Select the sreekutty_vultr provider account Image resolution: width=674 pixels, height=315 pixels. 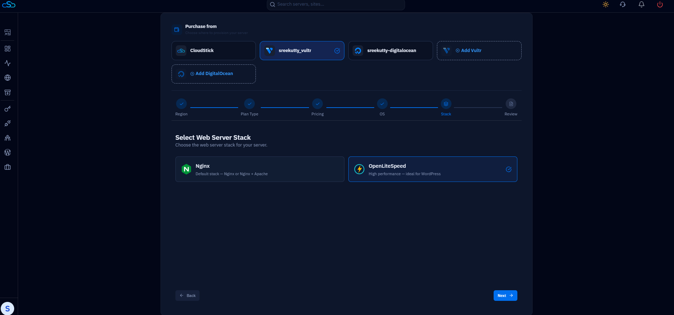[x=302, y=51]
